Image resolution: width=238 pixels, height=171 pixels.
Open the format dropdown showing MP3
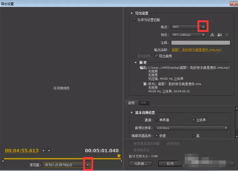tap(188, 27)
